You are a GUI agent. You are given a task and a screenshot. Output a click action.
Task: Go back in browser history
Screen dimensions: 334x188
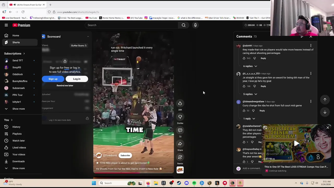click(10, 12)
